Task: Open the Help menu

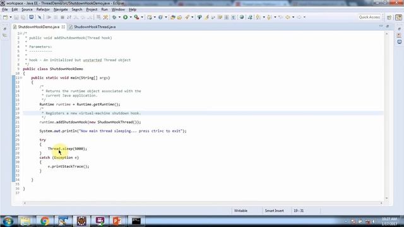Action: click(x=133, y=9)
